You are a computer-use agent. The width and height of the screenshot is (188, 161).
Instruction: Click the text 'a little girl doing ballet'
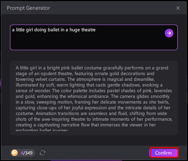pos(36,30)
